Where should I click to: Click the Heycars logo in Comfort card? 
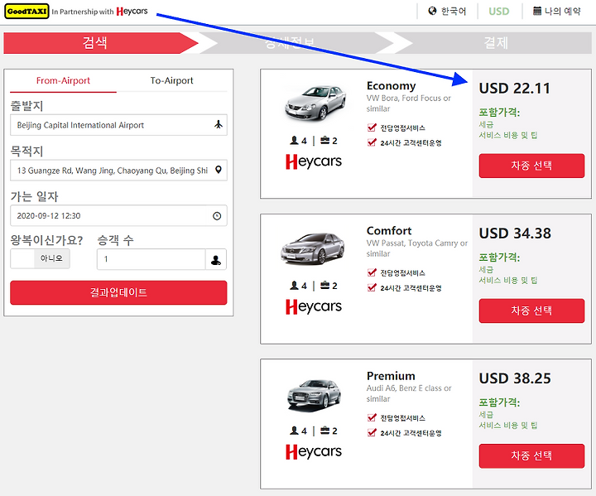tap(314, 306)
